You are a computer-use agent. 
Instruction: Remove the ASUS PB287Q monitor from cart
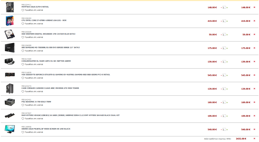point(254,129)
